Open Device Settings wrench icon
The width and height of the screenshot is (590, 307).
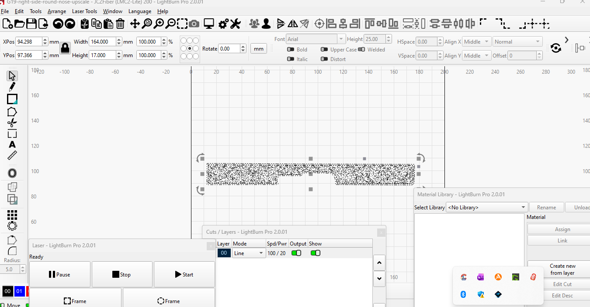(236, 24)
